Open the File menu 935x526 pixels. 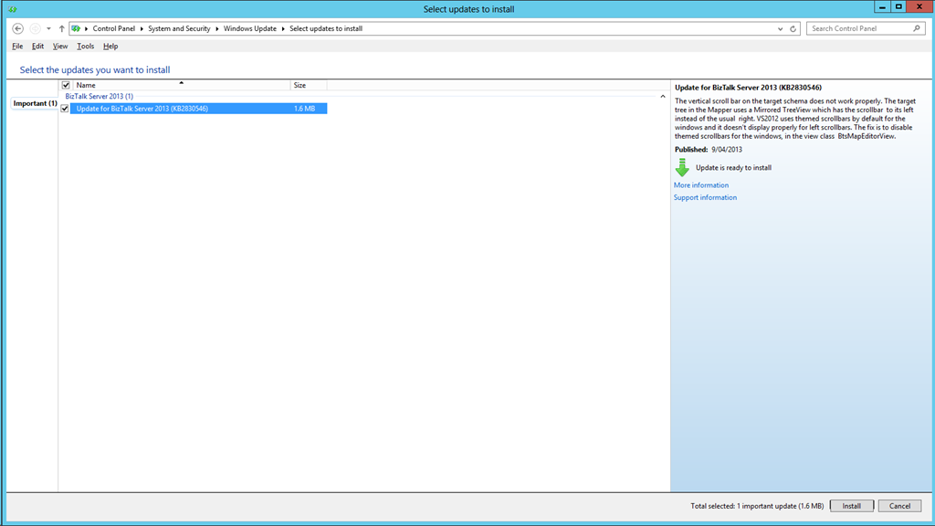[17, 46]
